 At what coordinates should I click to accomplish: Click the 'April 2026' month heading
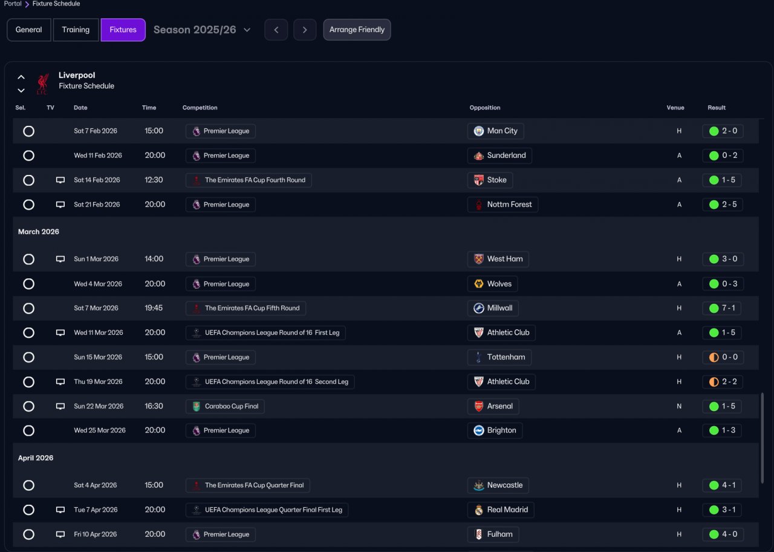click(x=36, y=458)
